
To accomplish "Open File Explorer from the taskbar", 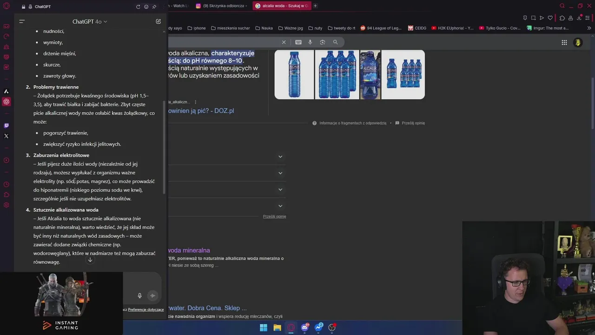I will click(x=277, y=328).
